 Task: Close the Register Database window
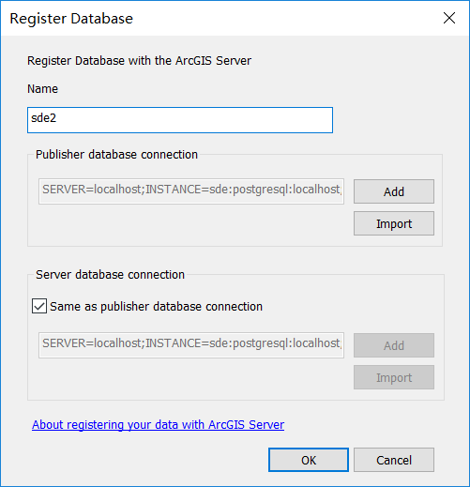(449, 18)
